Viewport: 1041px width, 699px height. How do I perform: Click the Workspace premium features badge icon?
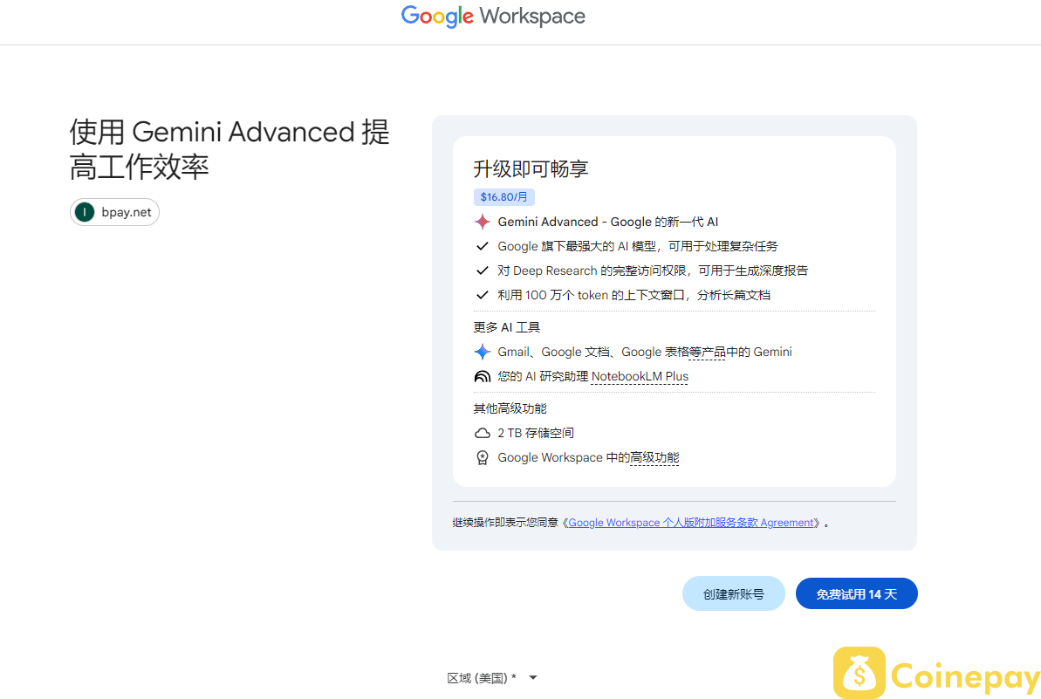(x=483, y=457)
